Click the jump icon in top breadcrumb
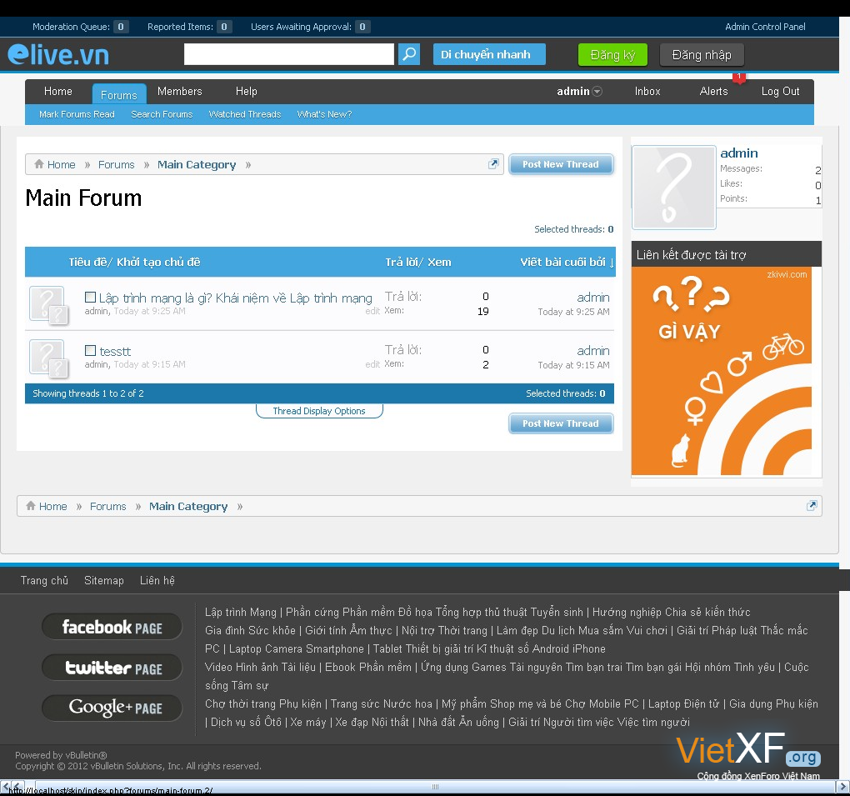Viewport: 850px width, 796px height. click(492, 163)
